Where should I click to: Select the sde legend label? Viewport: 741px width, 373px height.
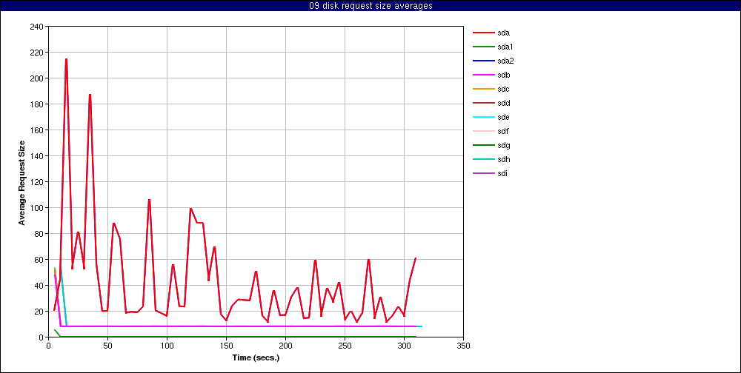point(503,117)
